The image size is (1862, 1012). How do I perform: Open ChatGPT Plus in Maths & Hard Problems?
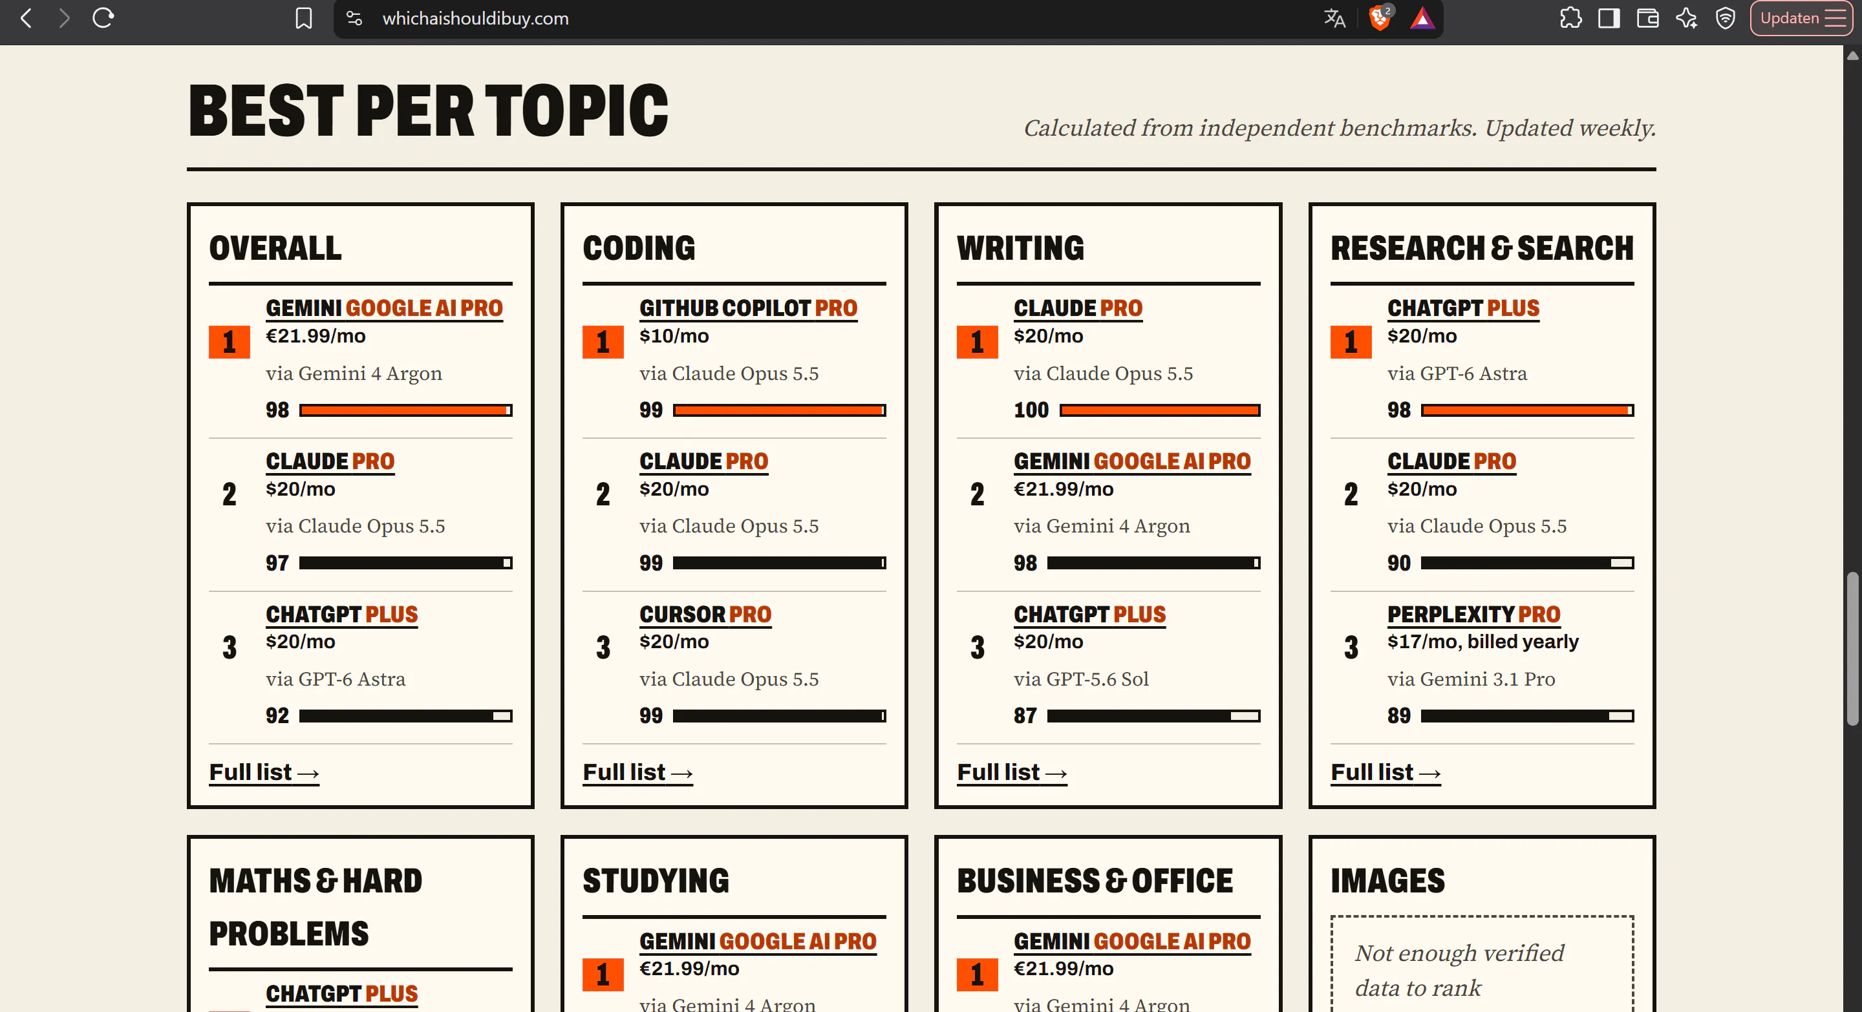(342, 994)
